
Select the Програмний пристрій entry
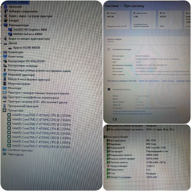click(23, 106)
